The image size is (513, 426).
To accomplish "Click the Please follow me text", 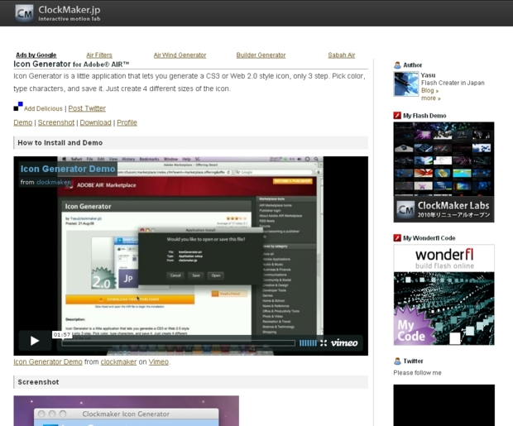I will (x=417, y=373).
